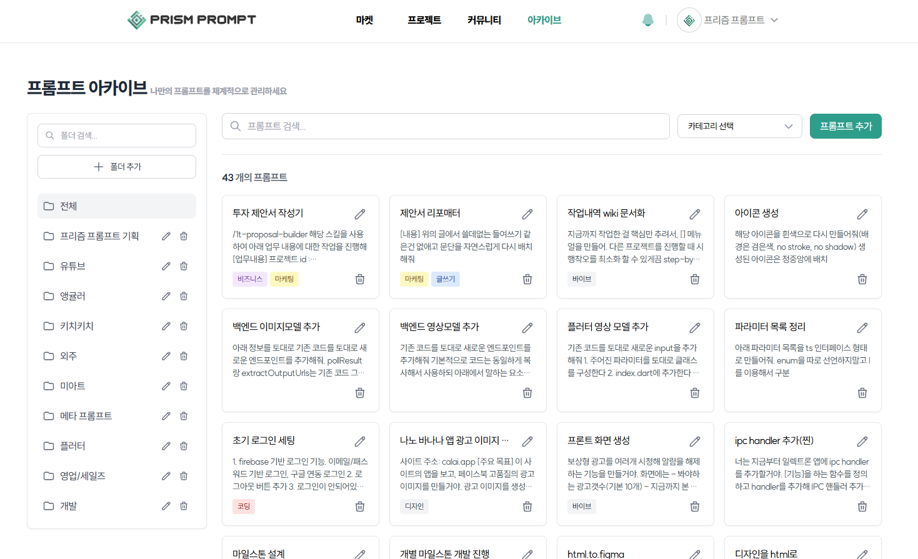Delete the 메타 프롬프트 folder
The image size is (918, 559).
pyautogui.click(x=184, y=416)
